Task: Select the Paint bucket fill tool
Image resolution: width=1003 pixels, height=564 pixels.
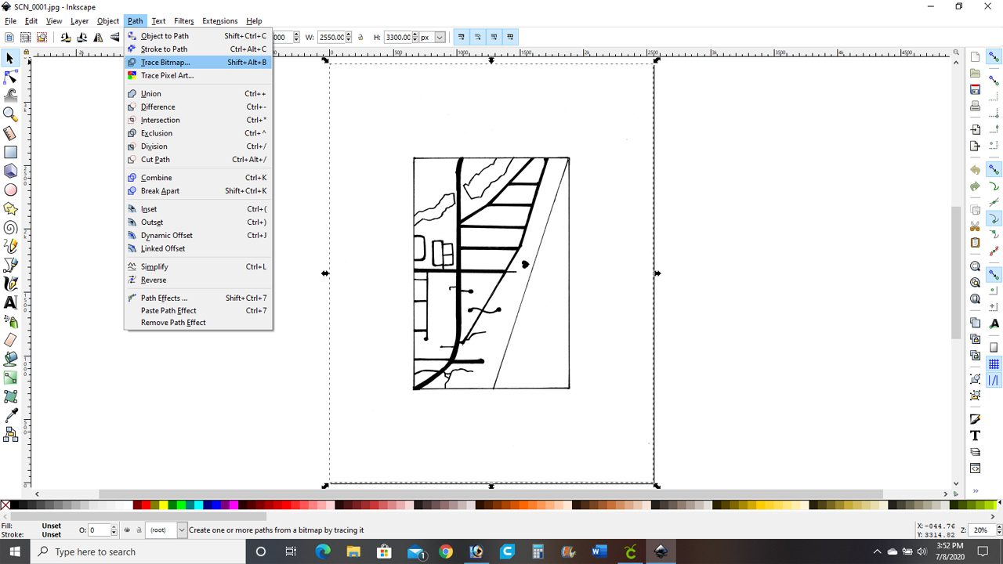Action: [x=10, y=359]
